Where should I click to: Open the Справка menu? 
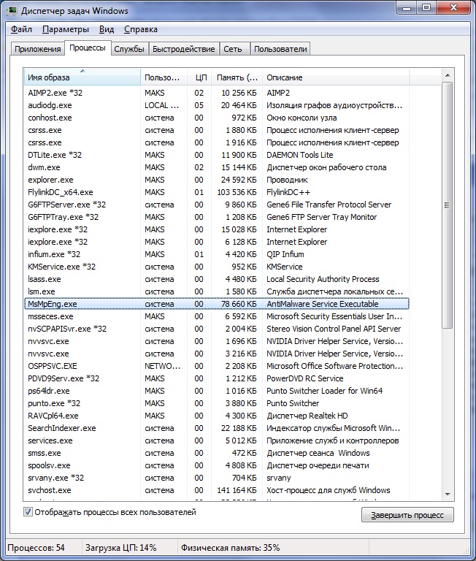(140, 29)
